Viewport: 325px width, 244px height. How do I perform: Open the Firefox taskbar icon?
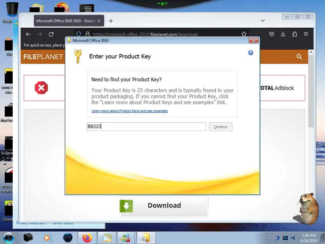click(87, 238)
